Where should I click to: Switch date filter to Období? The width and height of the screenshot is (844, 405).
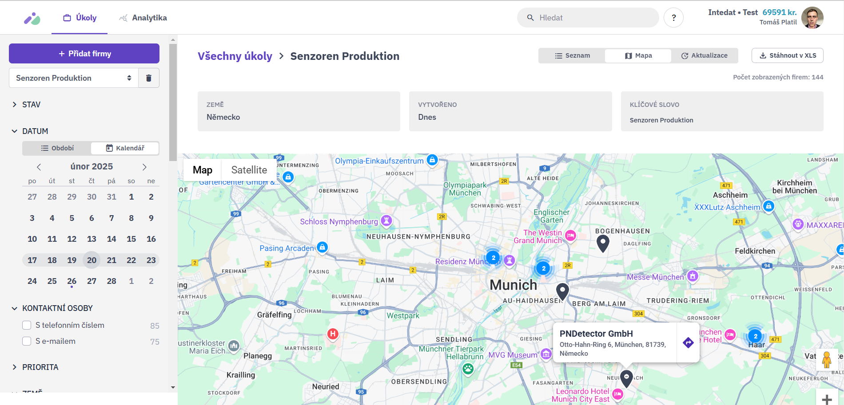coord(57,148)
